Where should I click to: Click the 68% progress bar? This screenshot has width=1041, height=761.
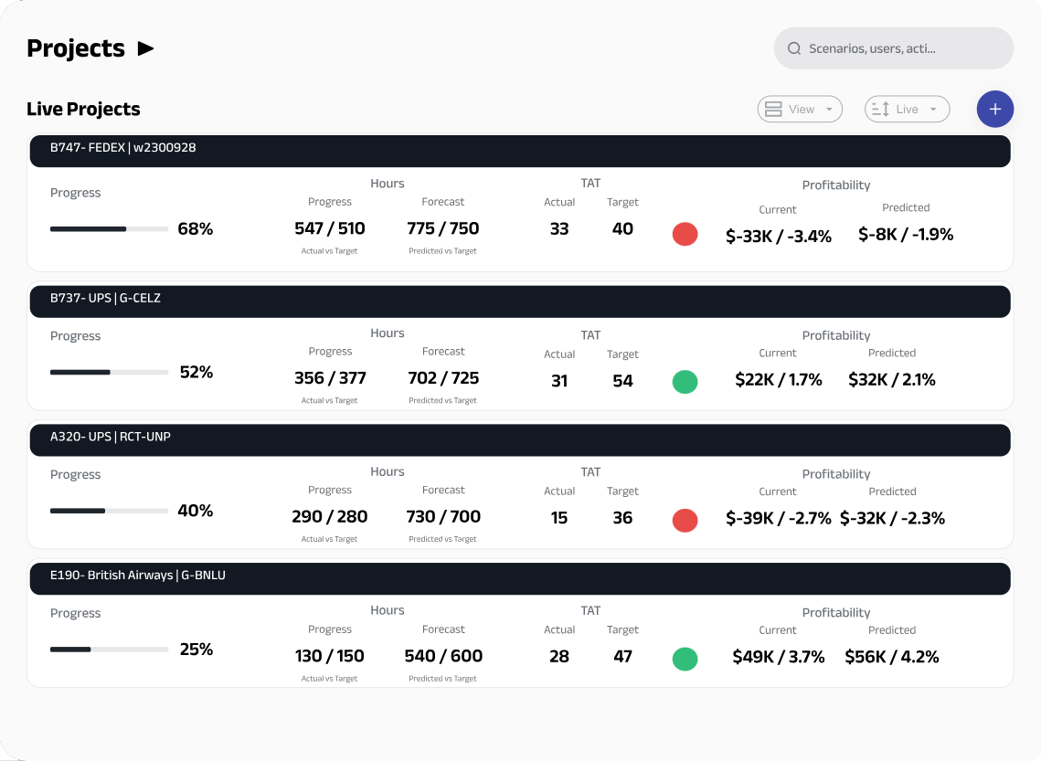point(109,229)
